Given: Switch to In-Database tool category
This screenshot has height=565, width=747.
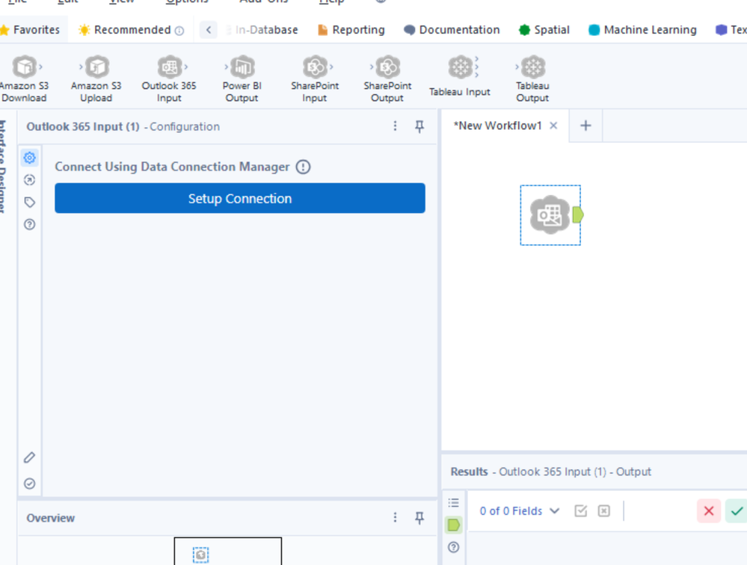Looking at the screenshot, I should click(x=262, y=30).
